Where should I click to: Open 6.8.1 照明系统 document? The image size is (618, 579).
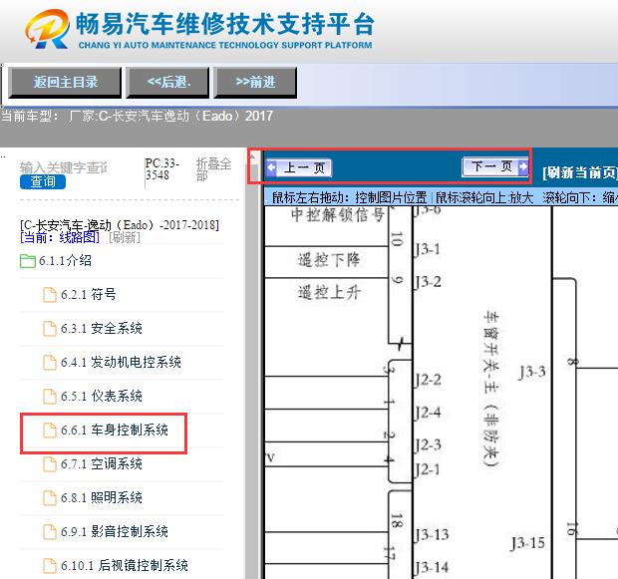(102, 498)
